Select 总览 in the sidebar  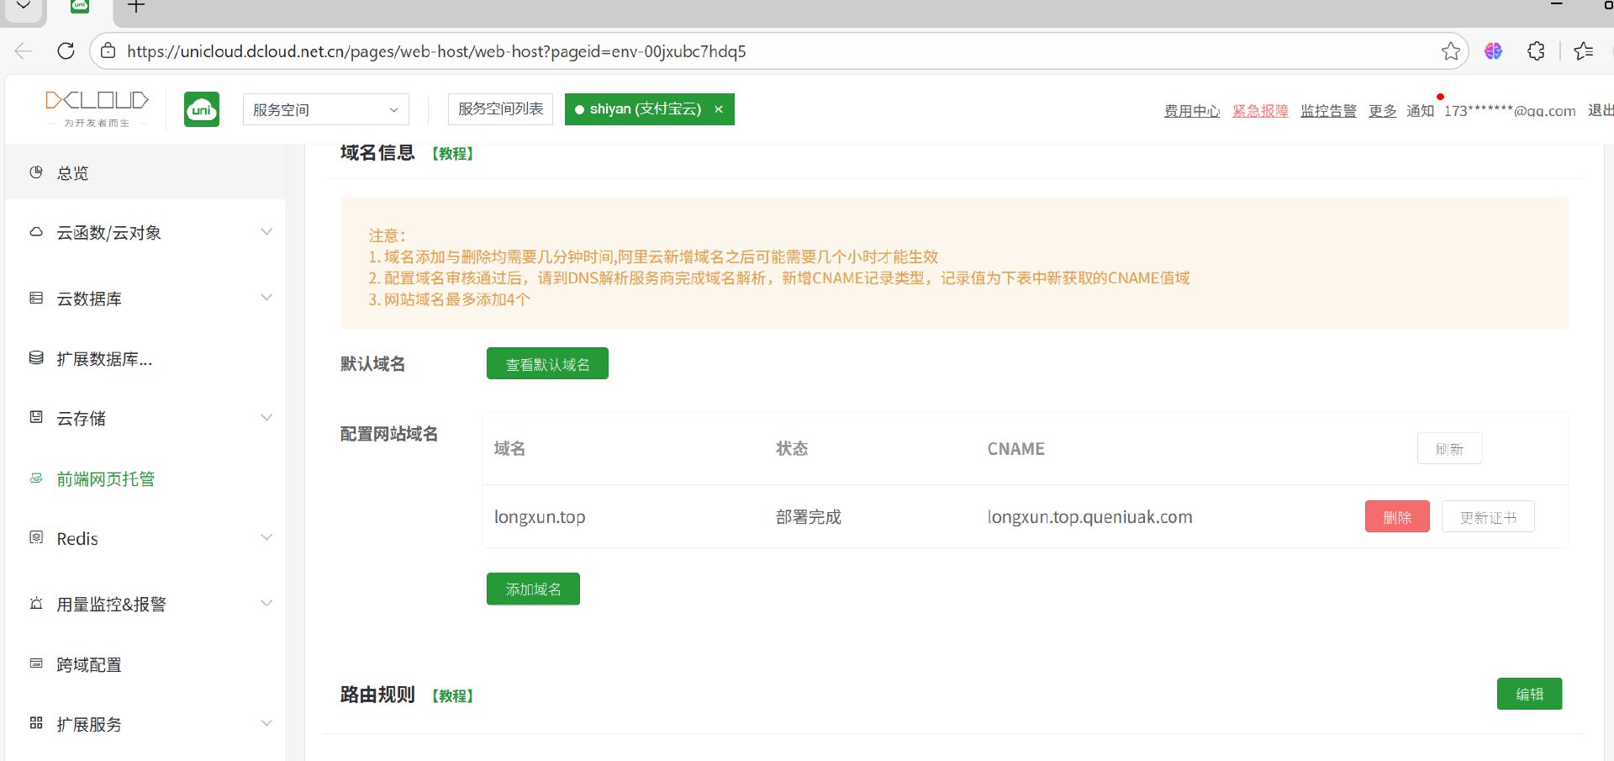pyautogui.click(x=72, y=173)
